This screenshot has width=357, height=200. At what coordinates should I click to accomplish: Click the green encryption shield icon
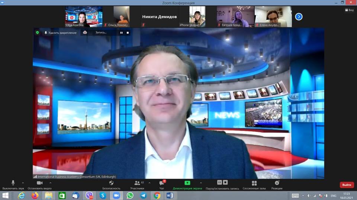37,33
